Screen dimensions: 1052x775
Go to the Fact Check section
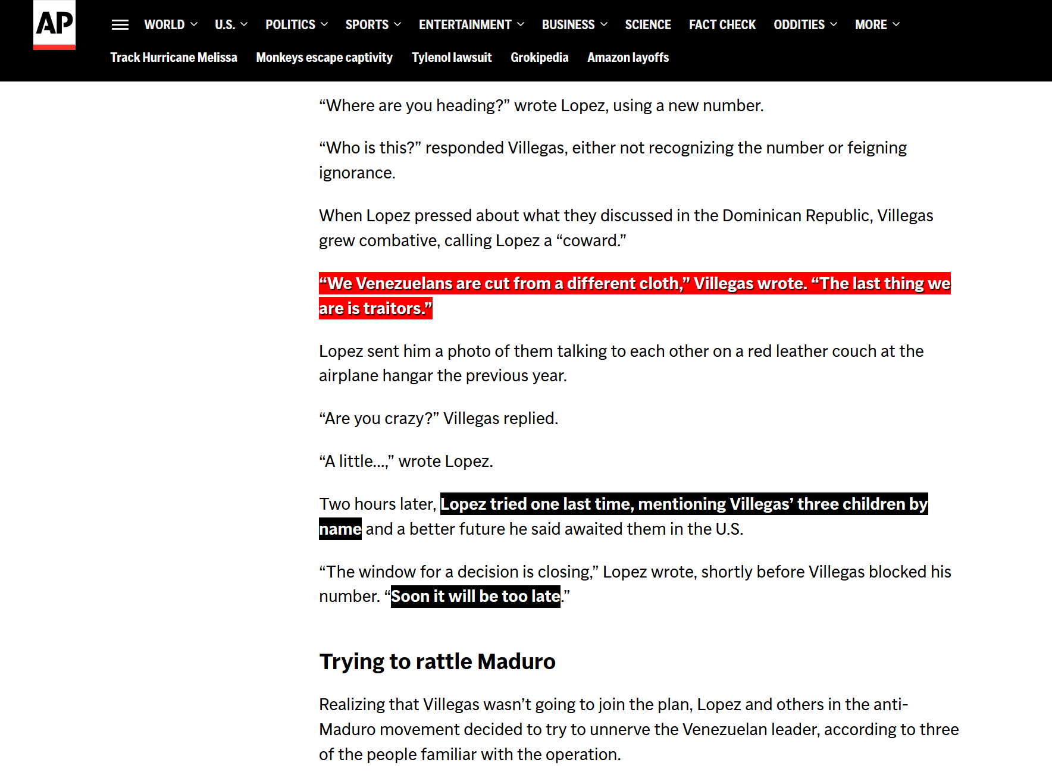[722, 25]
